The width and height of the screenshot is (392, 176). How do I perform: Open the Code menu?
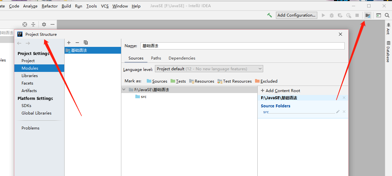coord(14,6)
